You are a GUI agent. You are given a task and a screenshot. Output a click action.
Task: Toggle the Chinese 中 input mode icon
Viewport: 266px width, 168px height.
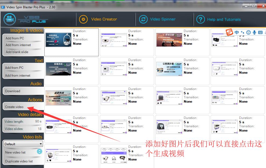(237, 32)
